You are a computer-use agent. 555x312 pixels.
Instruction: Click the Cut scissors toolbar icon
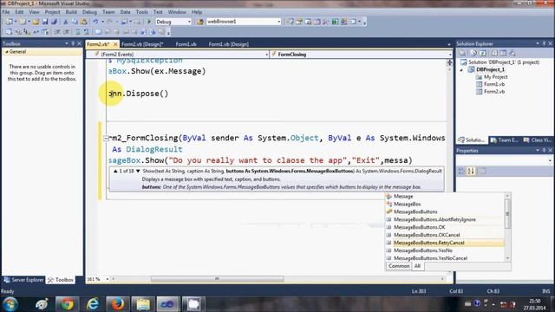(66, 22)
